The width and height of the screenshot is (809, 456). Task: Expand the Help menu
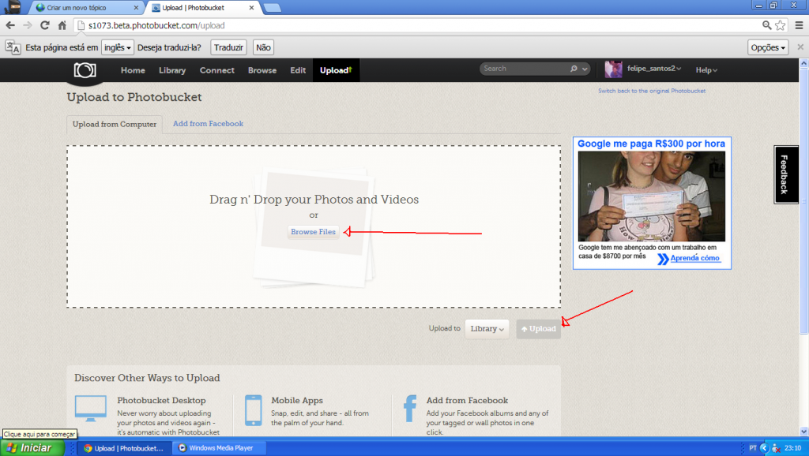[706, 70]
